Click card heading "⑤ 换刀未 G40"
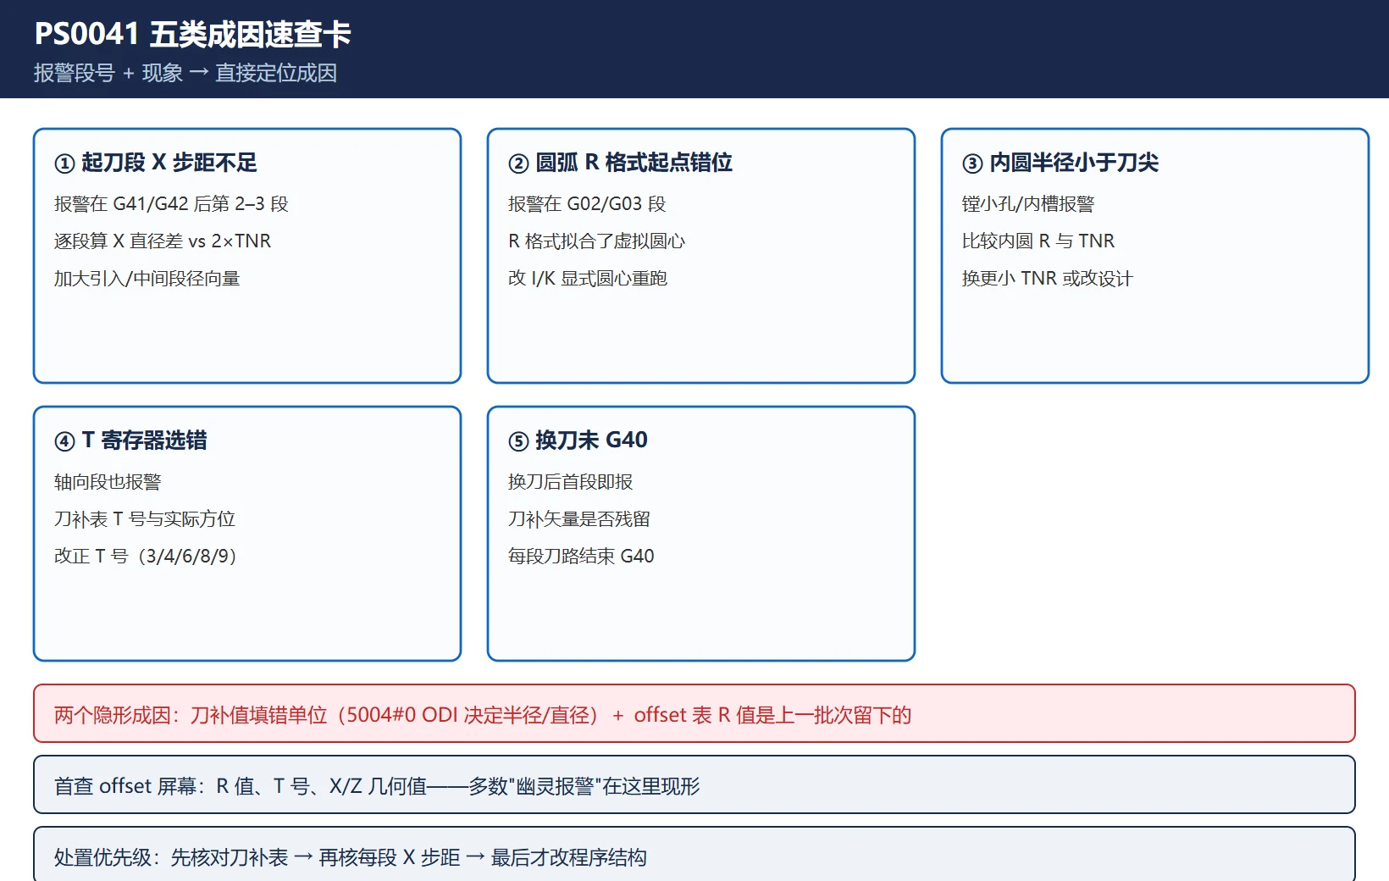 point(578,440)
